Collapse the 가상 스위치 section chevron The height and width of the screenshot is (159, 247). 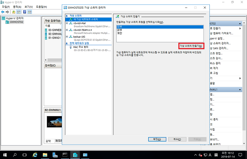[x=67, y=16]
